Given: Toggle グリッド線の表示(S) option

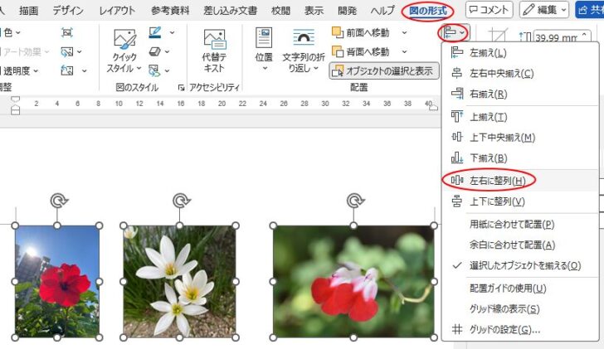Looking at the screenshot, I should pyautogui.click(x=520, y=309).
